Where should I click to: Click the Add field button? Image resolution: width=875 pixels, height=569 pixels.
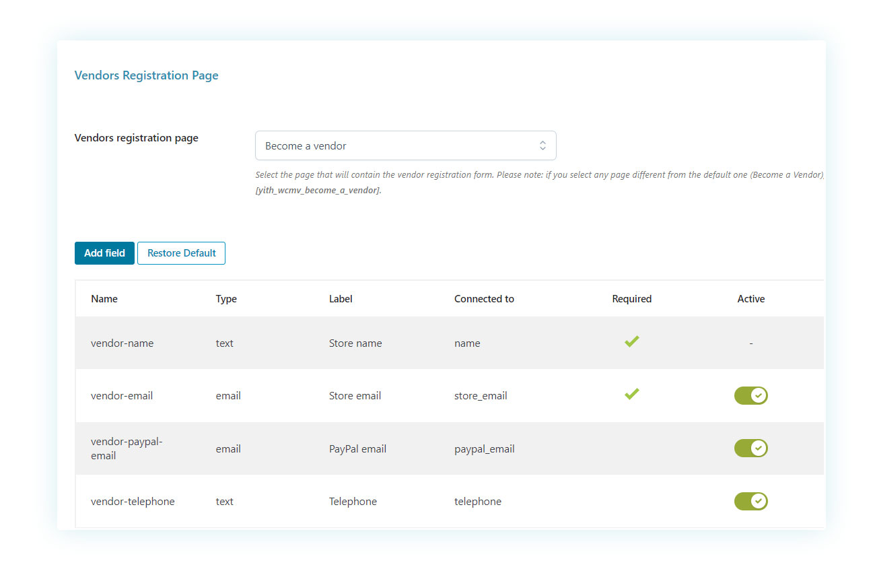click(104, 253)
